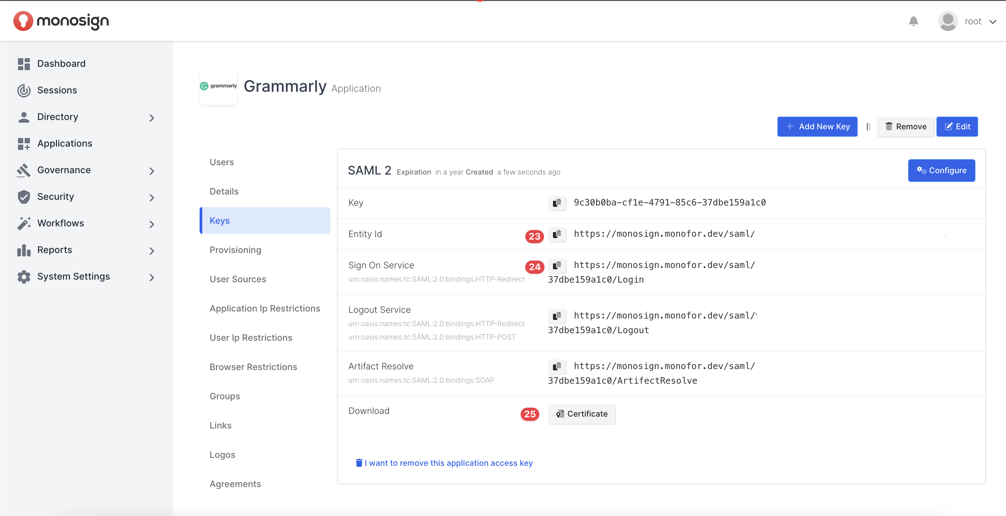Image resolution: width=1006 pixels, height=516 pixels.
Task: Copy the Sign On Service URL
Action: 557,265
